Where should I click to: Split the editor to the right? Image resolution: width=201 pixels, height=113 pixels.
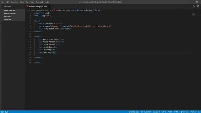point(198,6)
